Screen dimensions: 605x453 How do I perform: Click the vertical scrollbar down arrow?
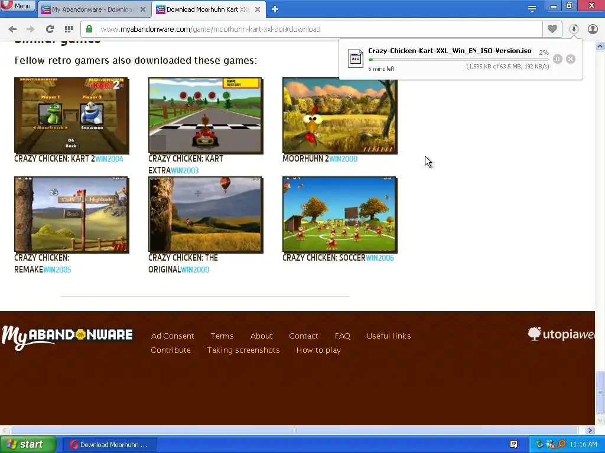[600, 421]
